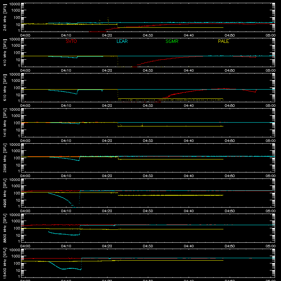Click the 10 y-axis label of the 1415 MHz plot
The width and height of the screenshot is (281, 281).
(18, 130)
